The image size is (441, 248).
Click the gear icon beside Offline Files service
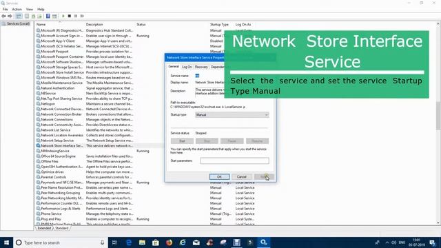tap(38, 161)
